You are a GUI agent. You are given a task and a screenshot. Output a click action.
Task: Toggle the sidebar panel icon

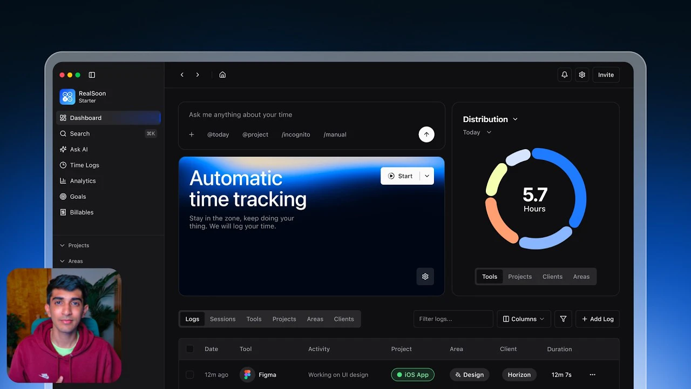pos(92,75)
